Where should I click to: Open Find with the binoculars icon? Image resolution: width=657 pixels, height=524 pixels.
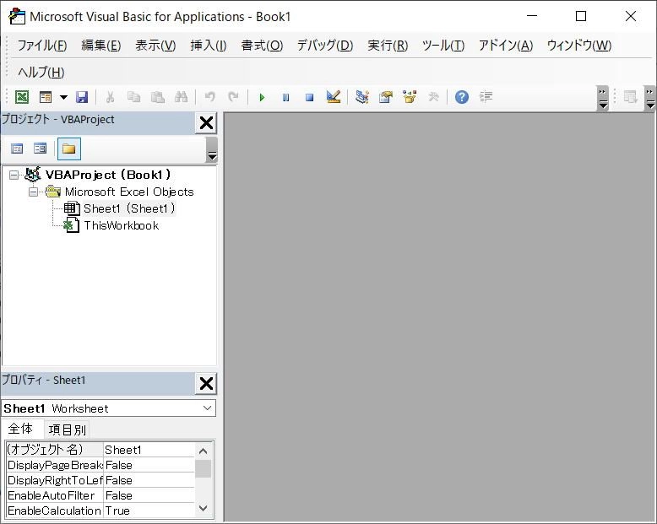point(181,97)
